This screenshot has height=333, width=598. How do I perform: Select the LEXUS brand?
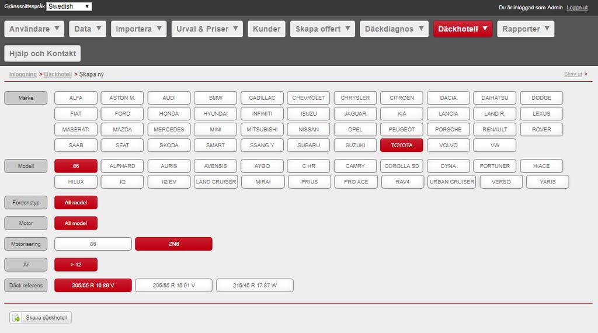click(541, 114)
